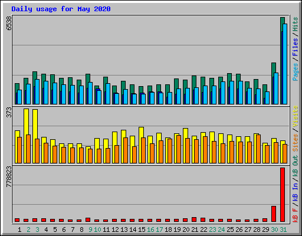Click day 14 on the date axis
The image size is (302, 236).
click(133, 230)
